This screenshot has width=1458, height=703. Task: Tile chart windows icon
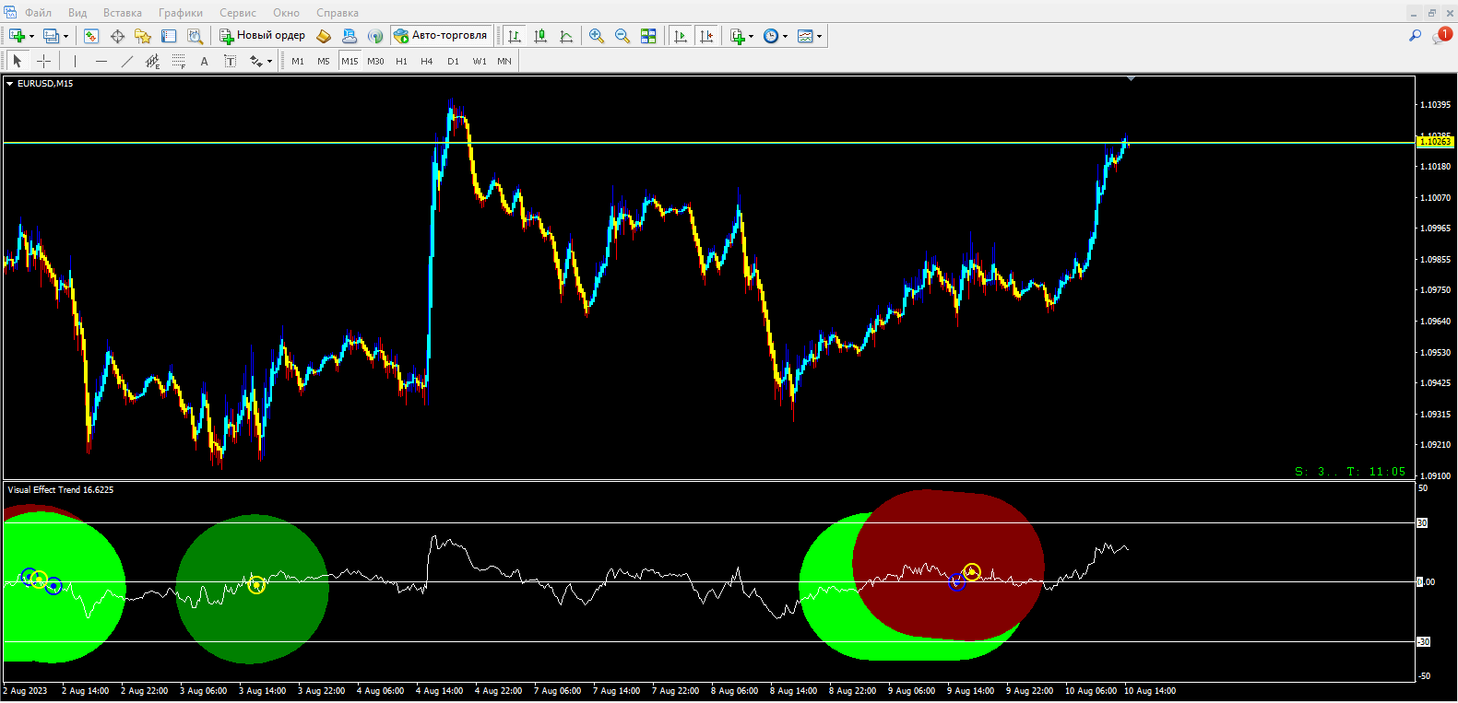click(x=648, y=36)
